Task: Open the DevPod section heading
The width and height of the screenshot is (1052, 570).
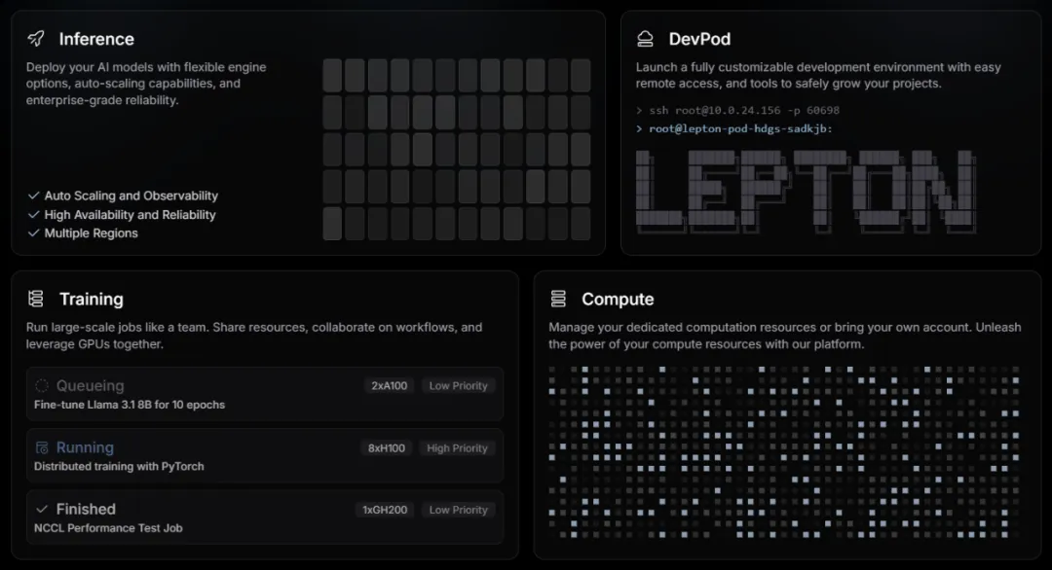Action: tap(699, 39)
